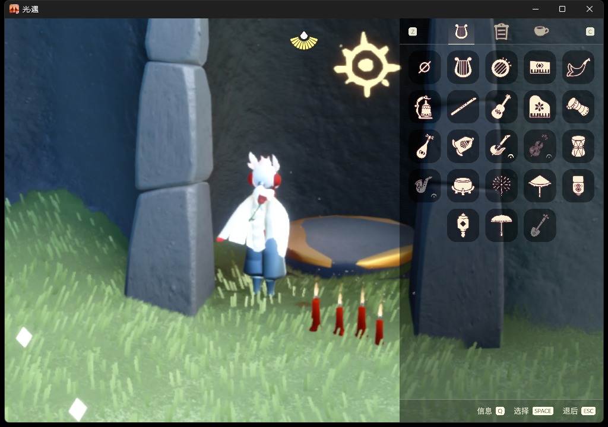This screenshot has height=427, width=608.
Task: Click the glowing sun symbol marker
Action: pyautogui.click(x=366, y=65)
